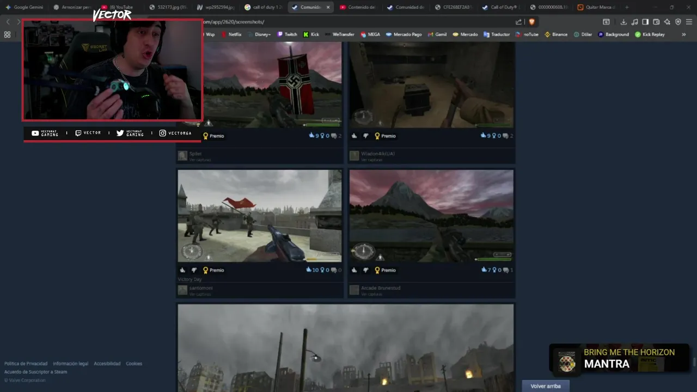Switch to the wp2952594.jpg tab
This screenshot has width=697, height=392.
(216, 7)
